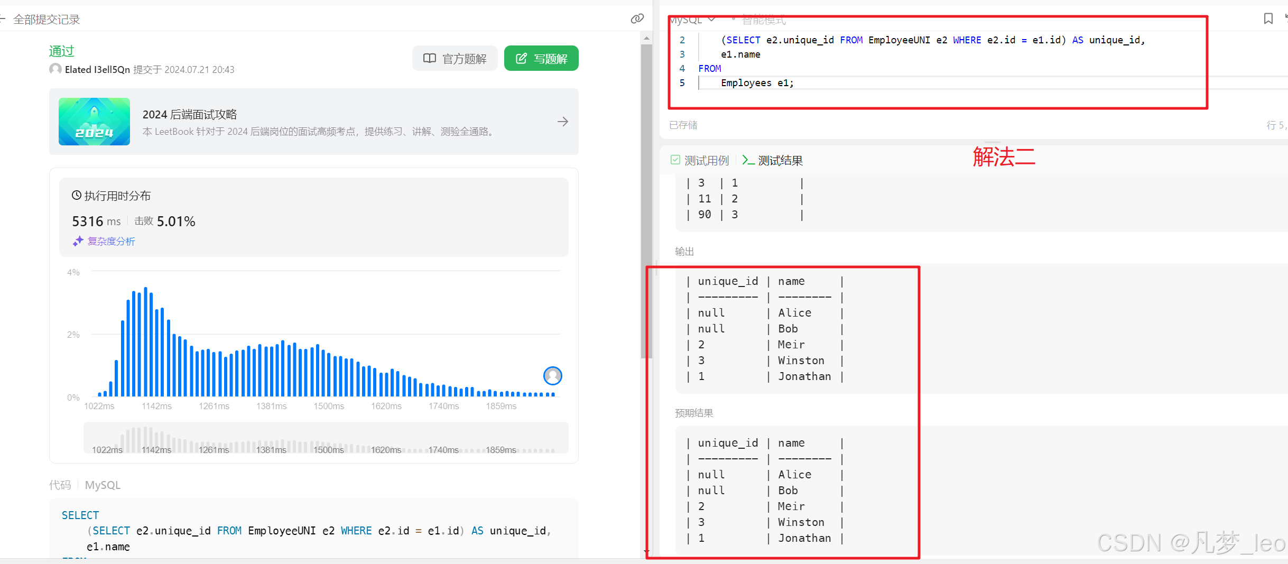The image size is (1288, 564).
Task: Switch to the 测试用例 tab
Action: point(700,160)
